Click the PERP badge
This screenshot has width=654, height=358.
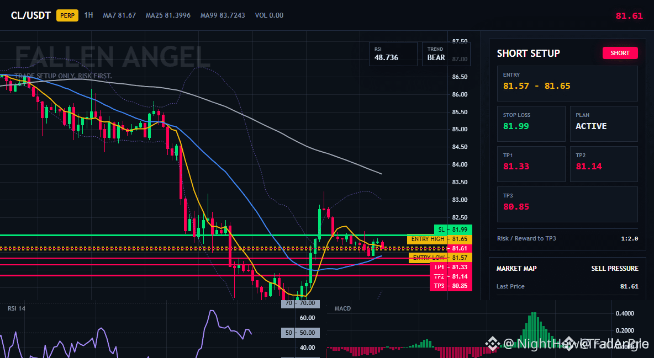67,15
